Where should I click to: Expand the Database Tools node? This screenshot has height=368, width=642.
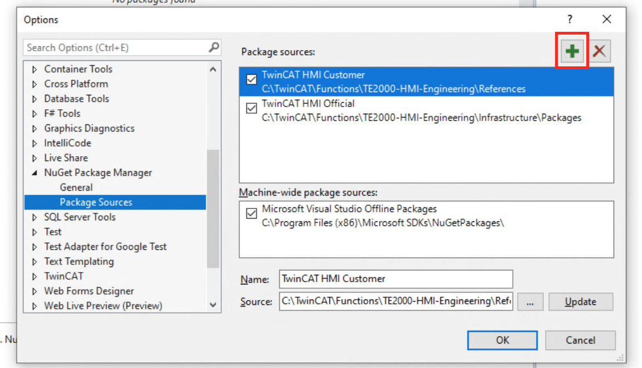click(35, 99)
